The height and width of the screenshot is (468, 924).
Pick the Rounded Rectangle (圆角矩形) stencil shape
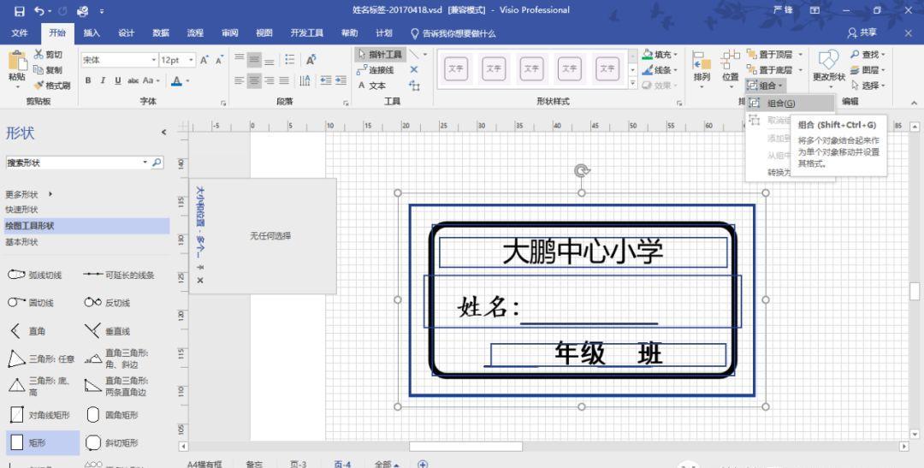coord(93,415)
